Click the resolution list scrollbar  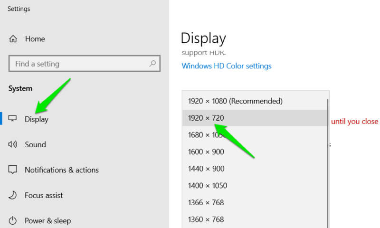[x=328, y=163]
